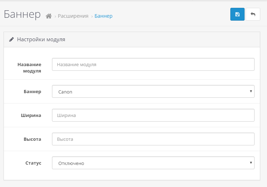The width and height of the screenshot is (267, 187).
Task: Click the Баннер field label
Action: 32,92
